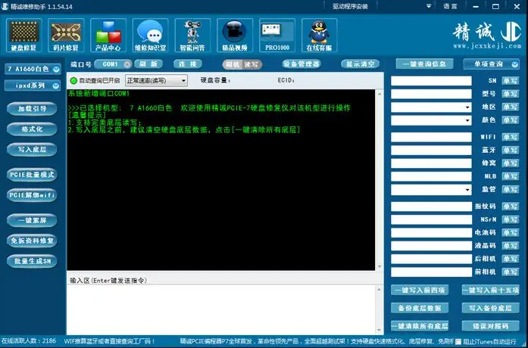Open the 7 A1660白色 model dropdown
528x348 pixels.
[33, 69]
